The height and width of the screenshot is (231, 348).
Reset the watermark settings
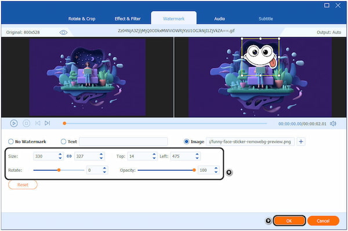(23, 185)
